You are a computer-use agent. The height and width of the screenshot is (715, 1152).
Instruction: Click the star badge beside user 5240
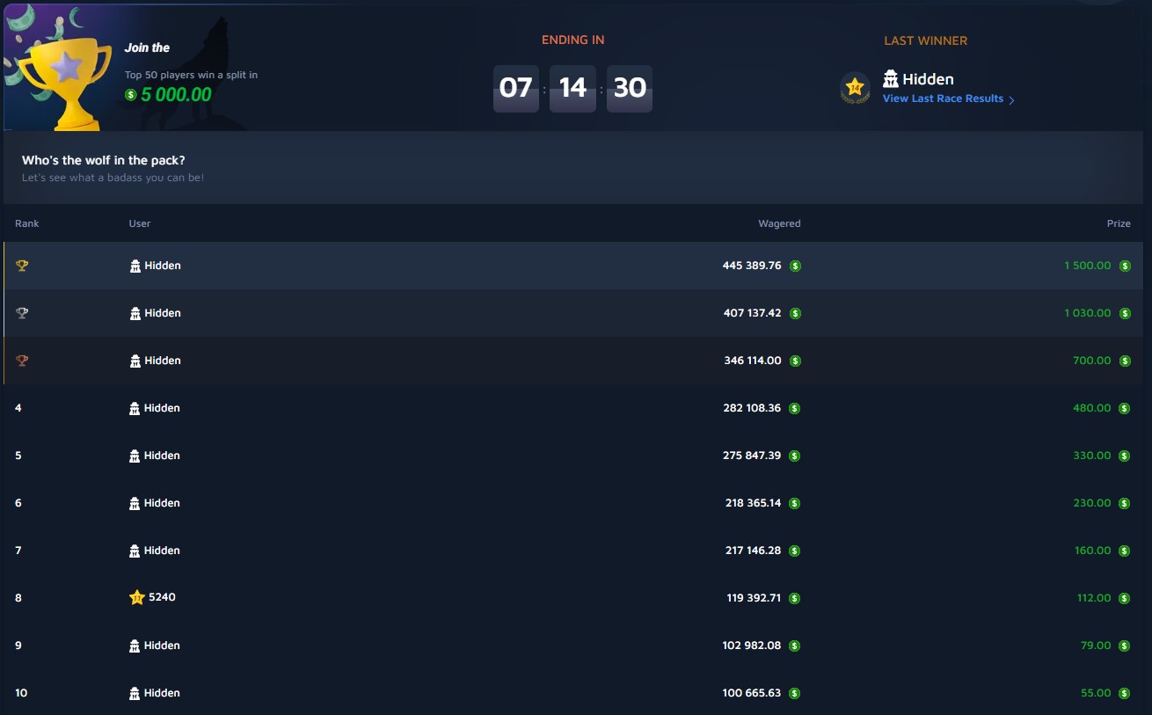(136, 597)
